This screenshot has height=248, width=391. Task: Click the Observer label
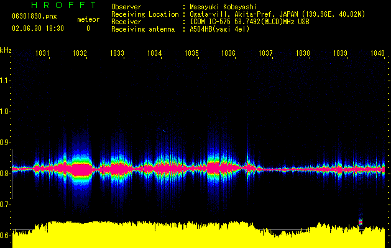point(126,7)
